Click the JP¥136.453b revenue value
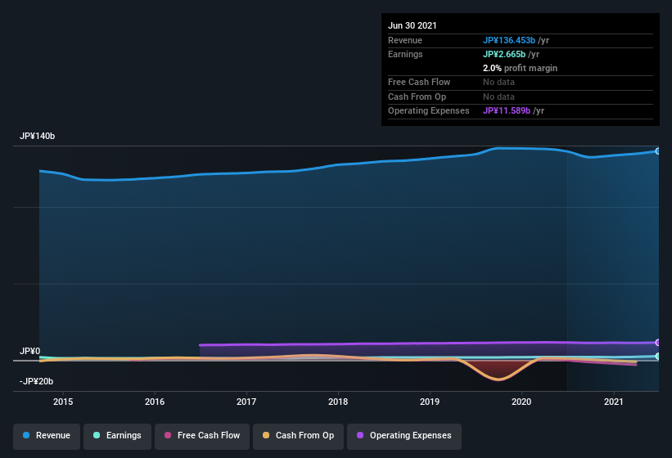This screenshot has width=672, height=458. pos(509,40)
